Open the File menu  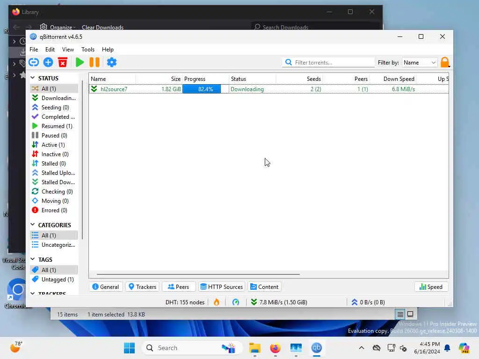34,50
